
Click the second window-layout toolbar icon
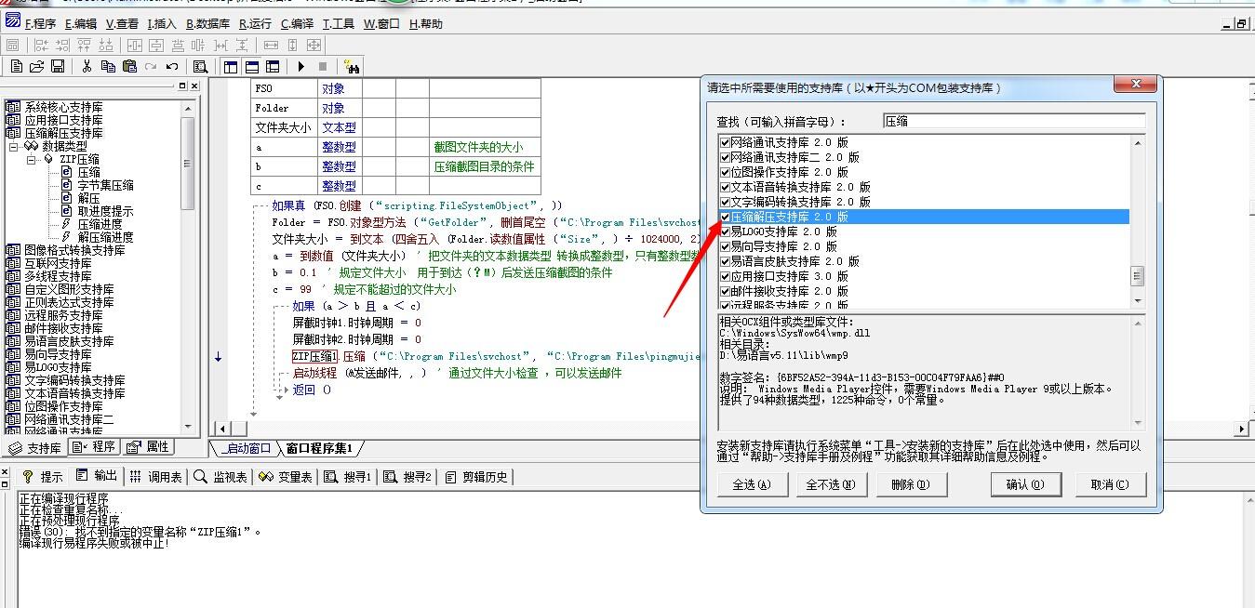click(251, 66)
